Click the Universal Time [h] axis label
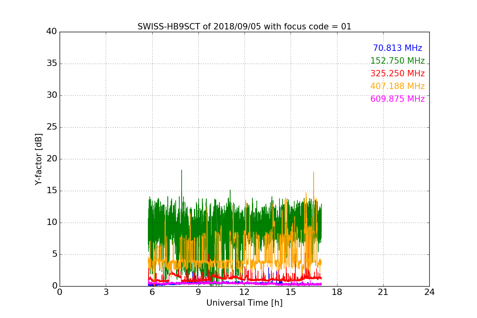The height and width of the screenshot is (318, 477). (x=244, y=303)
